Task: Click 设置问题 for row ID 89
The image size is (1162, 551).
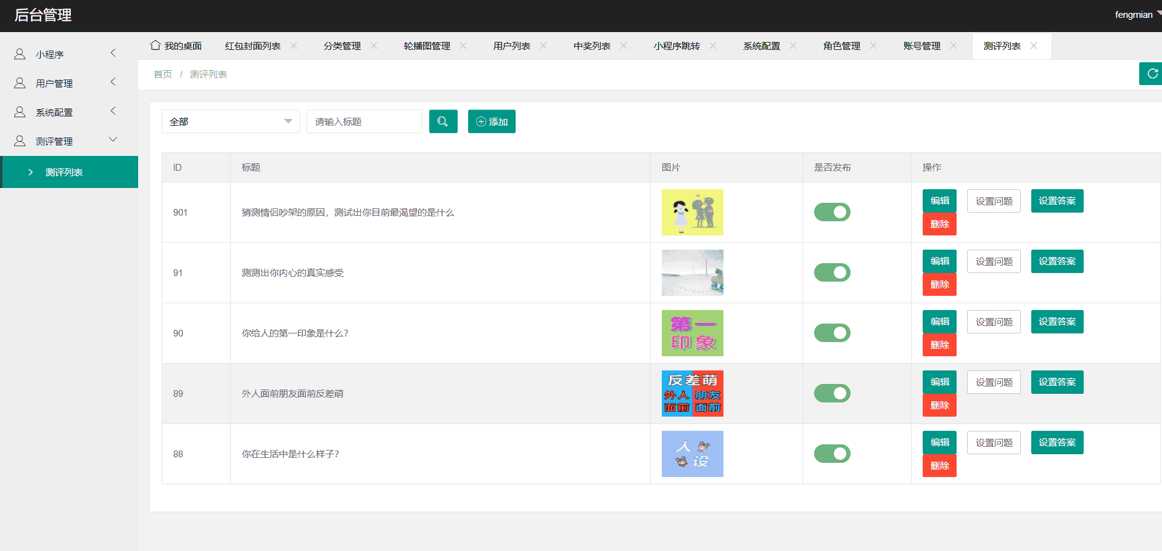Action: click(994, 382)
